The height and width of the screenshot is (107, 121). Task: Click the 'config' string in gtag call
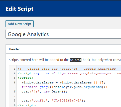(x=40, y=100)
